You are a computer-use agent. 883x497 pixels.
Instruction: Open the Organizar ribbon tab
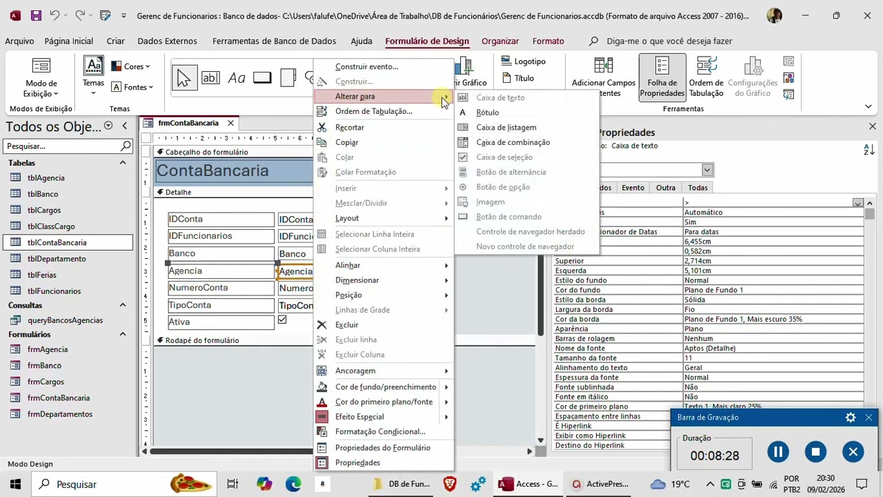(500, 41)
